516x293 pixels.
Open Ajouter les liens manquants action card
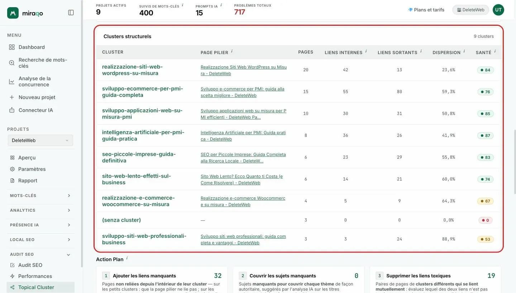pyautogui.click(x=162, y=279)
